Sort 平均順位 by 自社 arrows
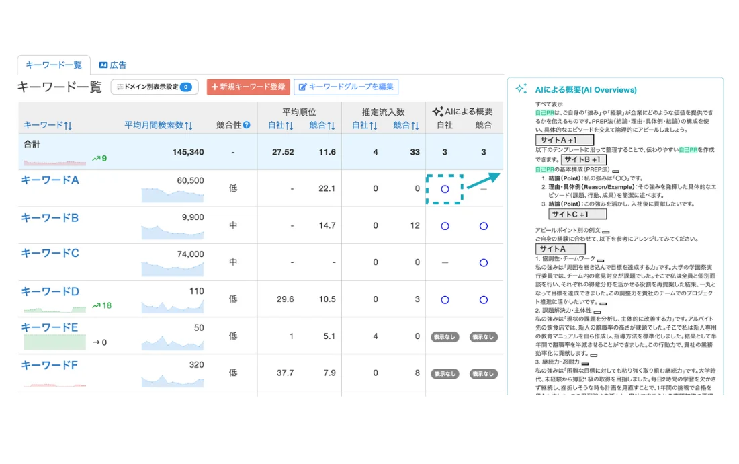The image size is (739, 464). coord(290,126)
